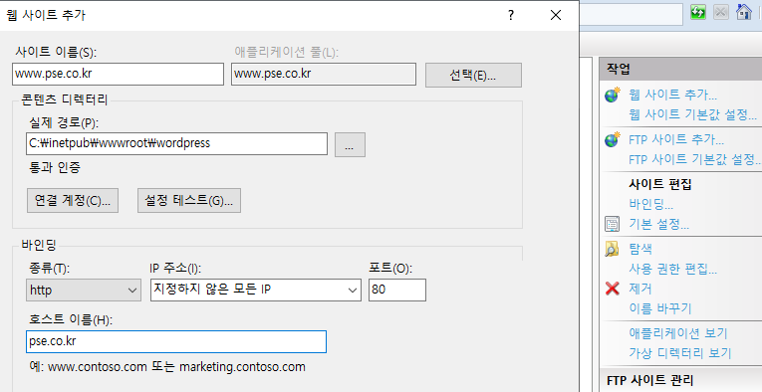Click 웹 사이트 추가... link in actions pane
This screenshot has height=392, width=762.
672,95
